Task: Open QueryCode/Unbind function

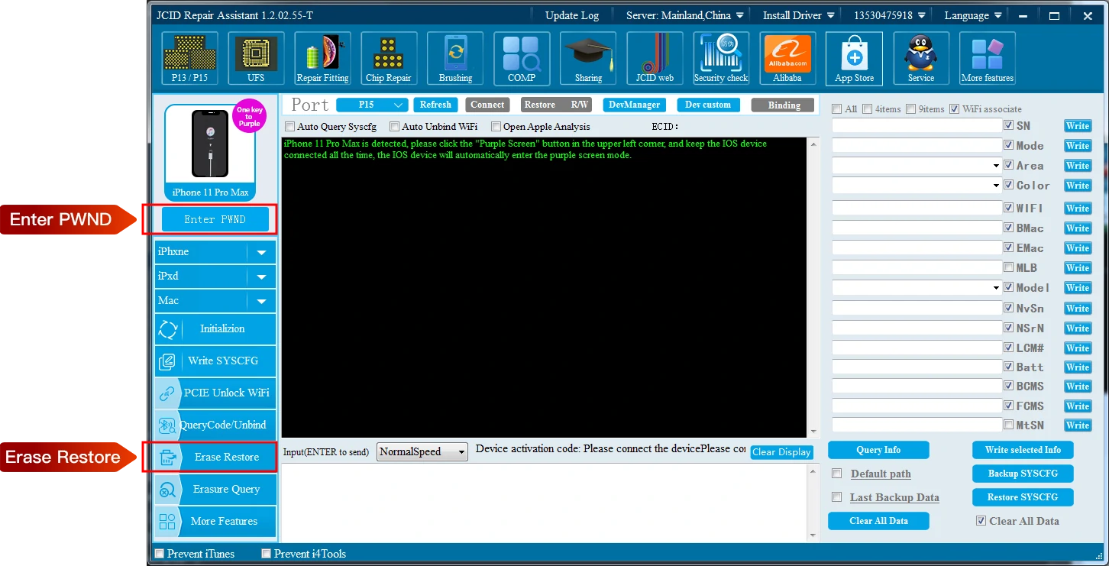Action: point(215,425)
